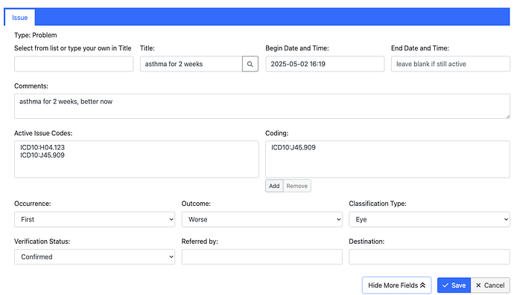The width and height of the screenshot is (514, 295).
Task: Click the Add coding button
Action: (274, 186)
